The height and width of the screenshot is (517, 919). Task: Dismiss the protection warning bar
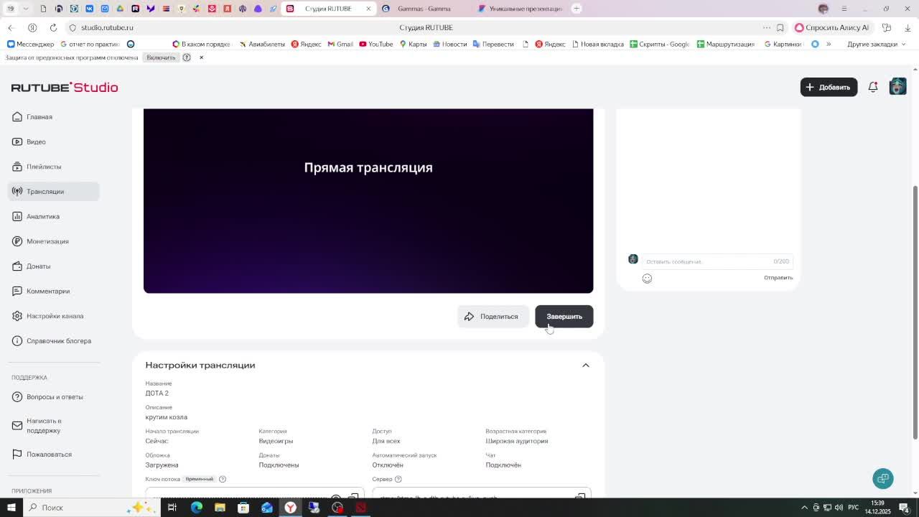(x=201, y=57)
